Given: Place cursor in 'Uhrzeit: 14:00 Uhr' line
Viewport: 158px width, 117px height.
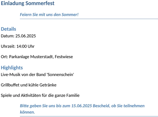Looking at the screenshot, I should [x=17, y=46].
